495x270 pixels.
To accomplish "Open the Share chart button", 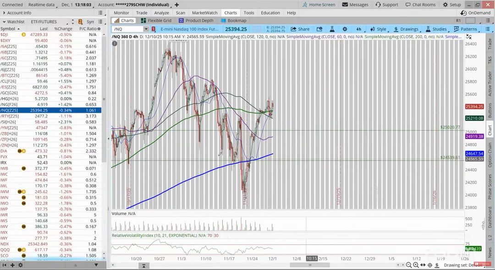I will tap(300, 29).
